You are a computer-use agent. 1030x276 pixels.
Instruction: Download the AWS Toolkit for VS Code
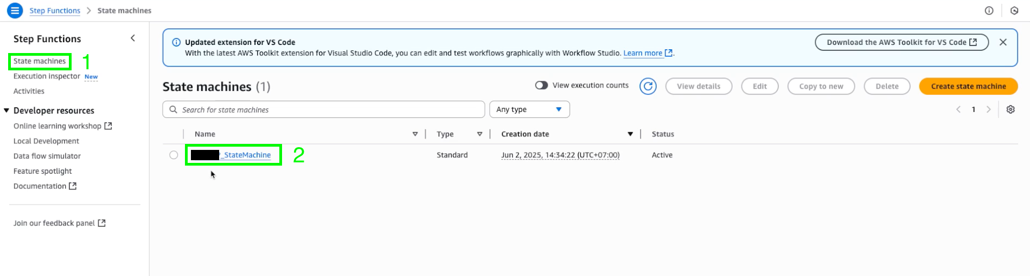(901, 42)
